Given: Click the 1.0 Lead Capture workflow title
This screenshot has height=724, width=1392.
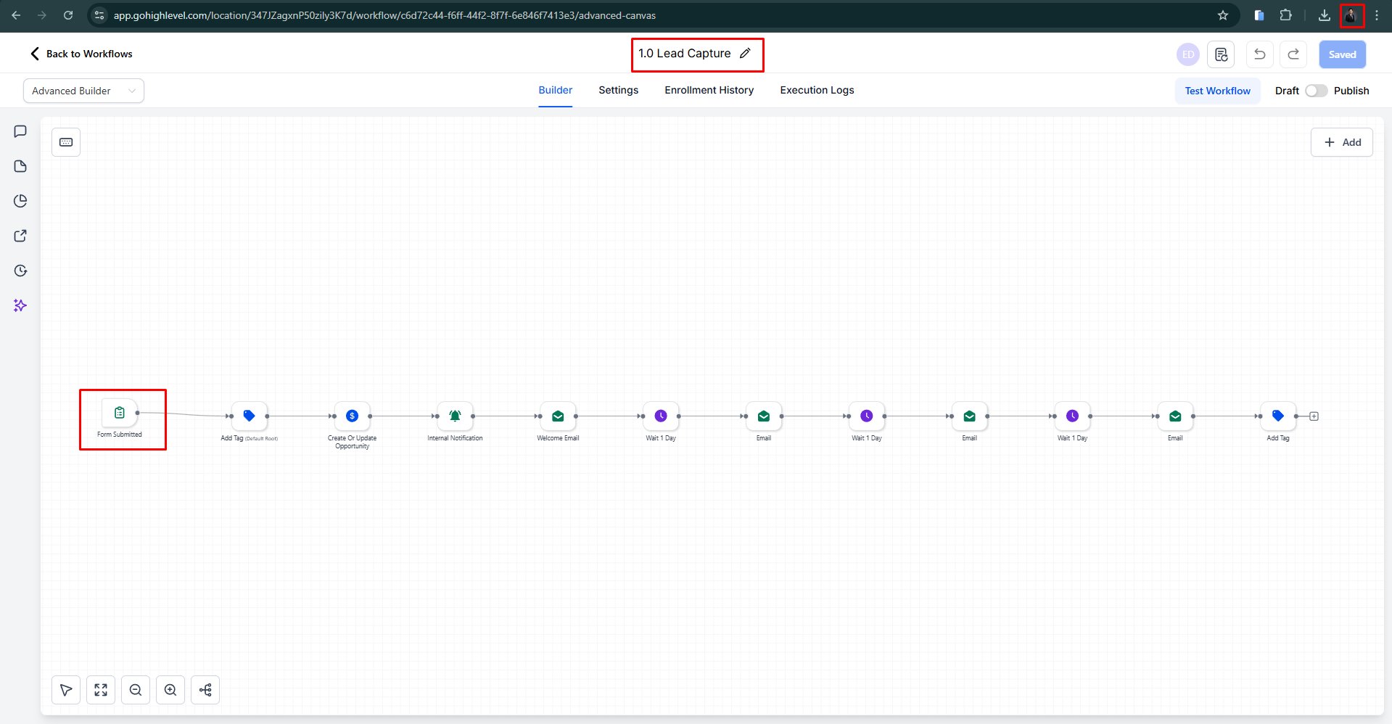Looking at the screenshot, I should (685, 54).
